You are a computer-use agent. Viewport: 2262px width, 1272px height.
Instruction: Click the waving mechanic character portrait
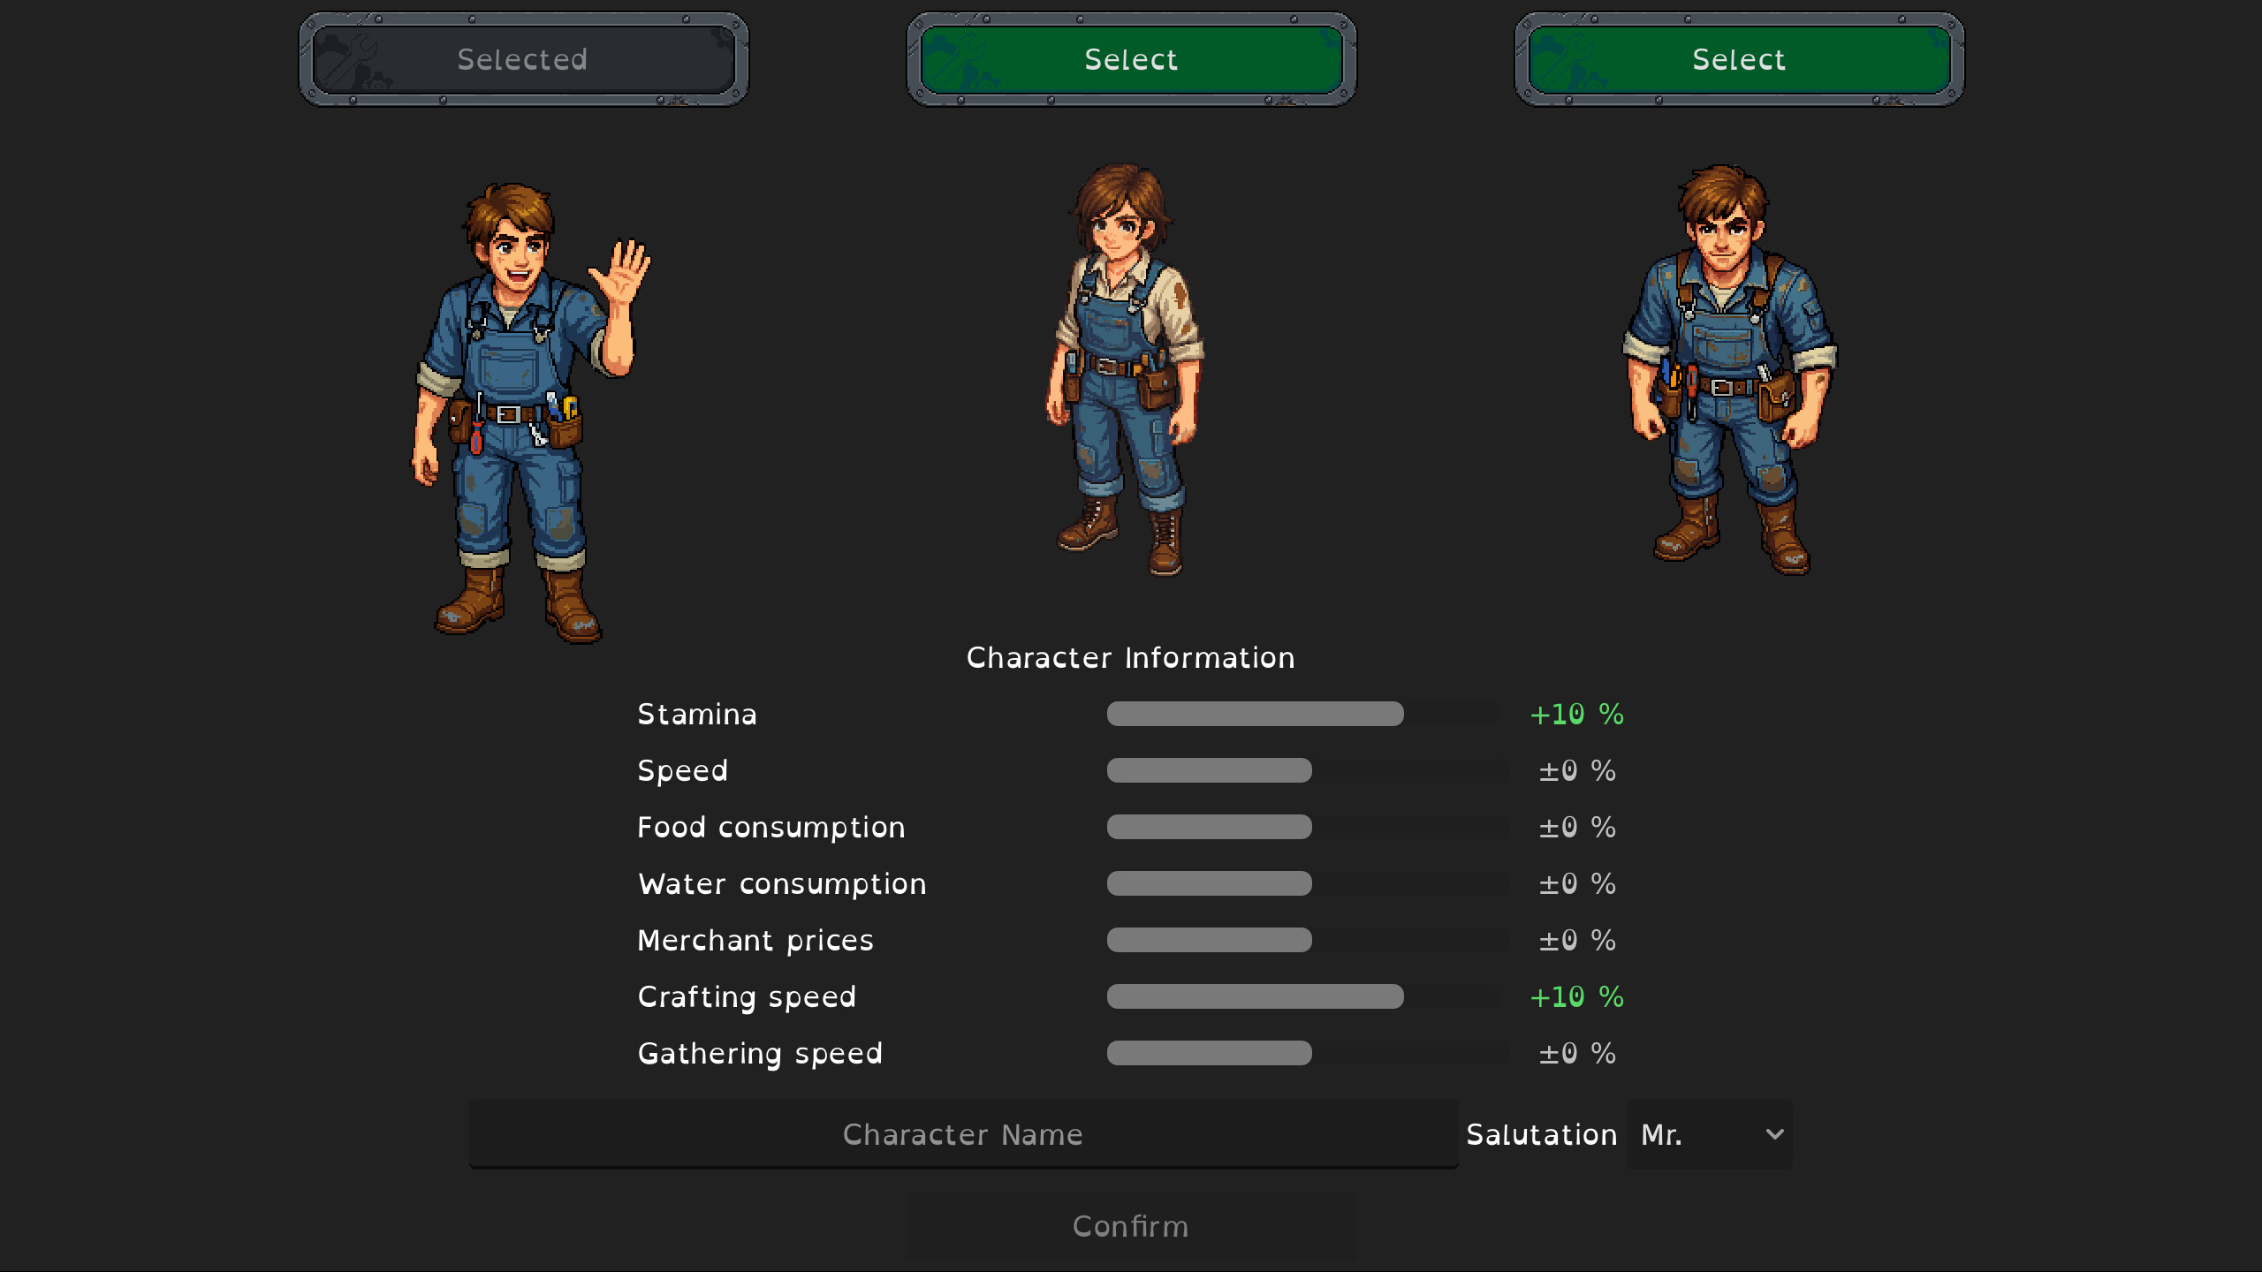click(531, 413)
